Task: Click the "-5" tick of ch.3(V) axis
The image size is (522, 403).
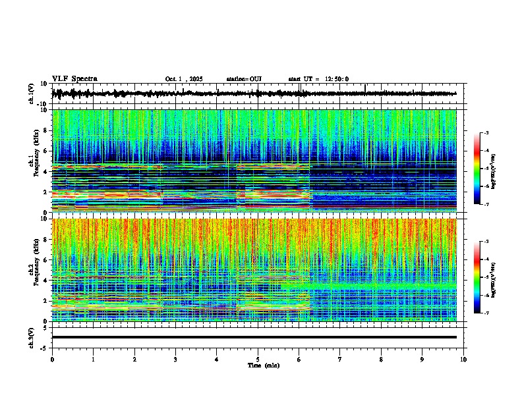Action: click(x=45, y=348)
